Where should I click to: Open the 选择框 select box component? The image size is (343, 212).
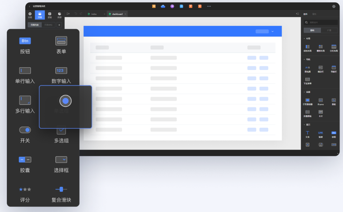pyautogui.click(x=61, y=164)
